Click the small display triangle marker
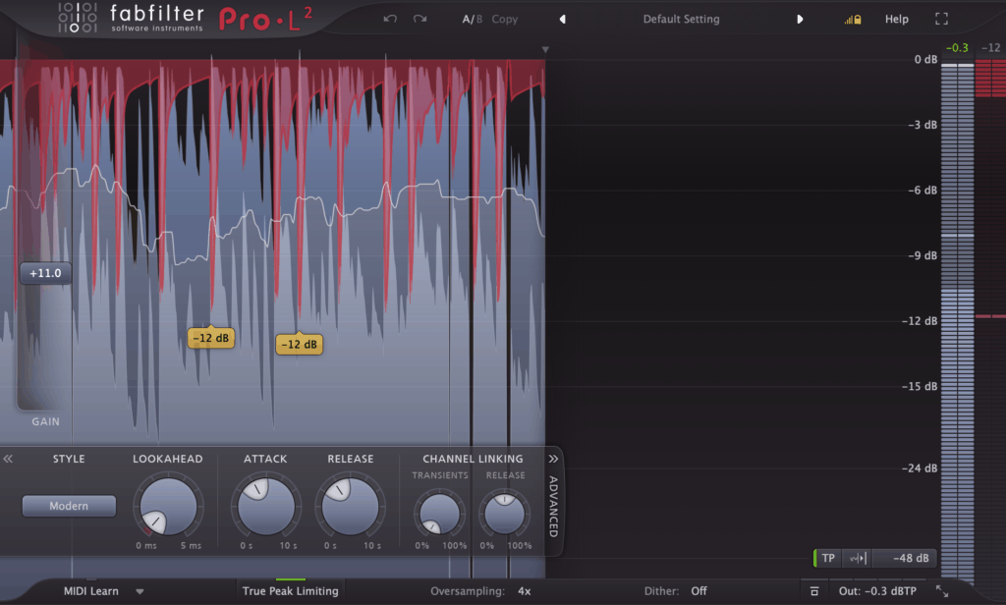 coord(545,49)
